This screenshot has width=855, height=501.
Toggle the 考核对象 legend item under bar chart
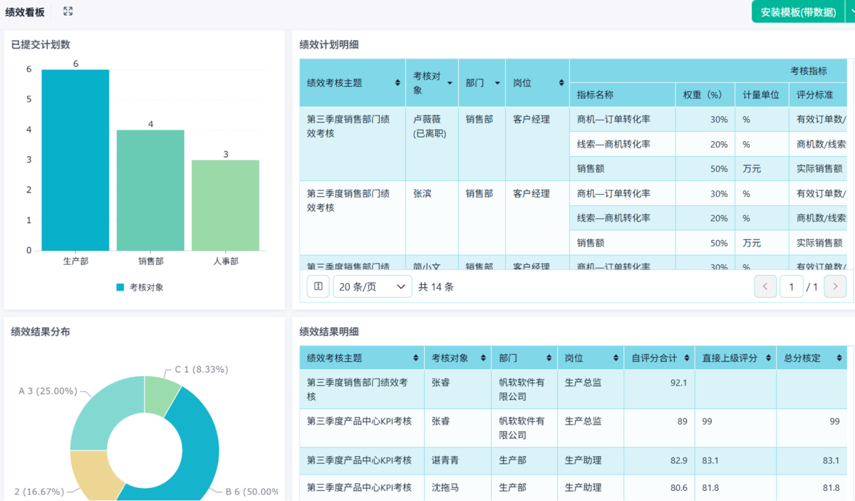pyautogui.click(x=140, y=287)
